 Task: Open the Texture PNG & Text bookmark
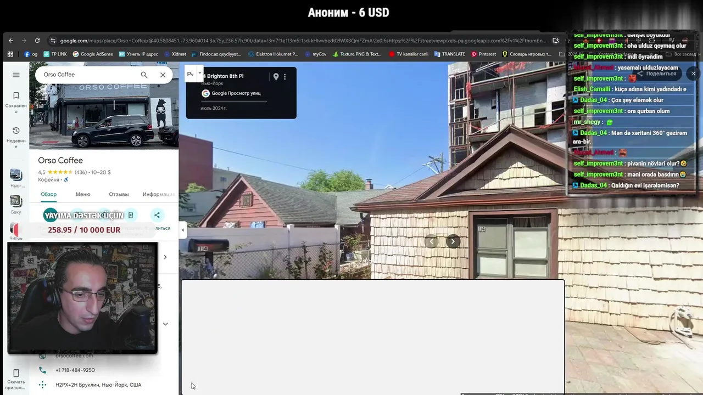[x=356, y=54]
